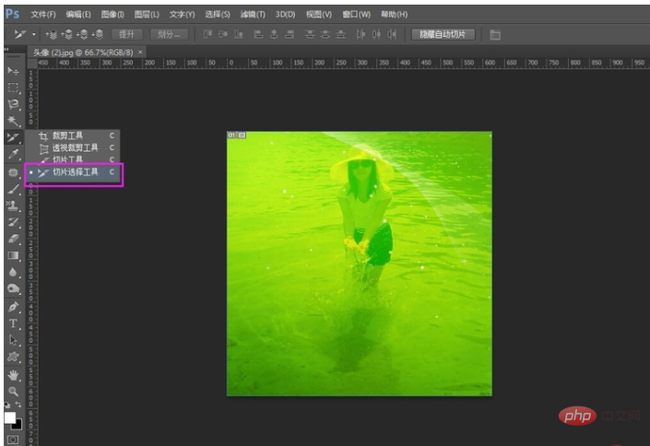
Task: Select the Hand tool
Action: pos(13,375)
